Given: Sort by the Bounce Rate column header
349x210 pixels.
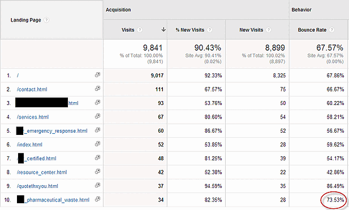Looking at the screenshot, I should (312, 30).
